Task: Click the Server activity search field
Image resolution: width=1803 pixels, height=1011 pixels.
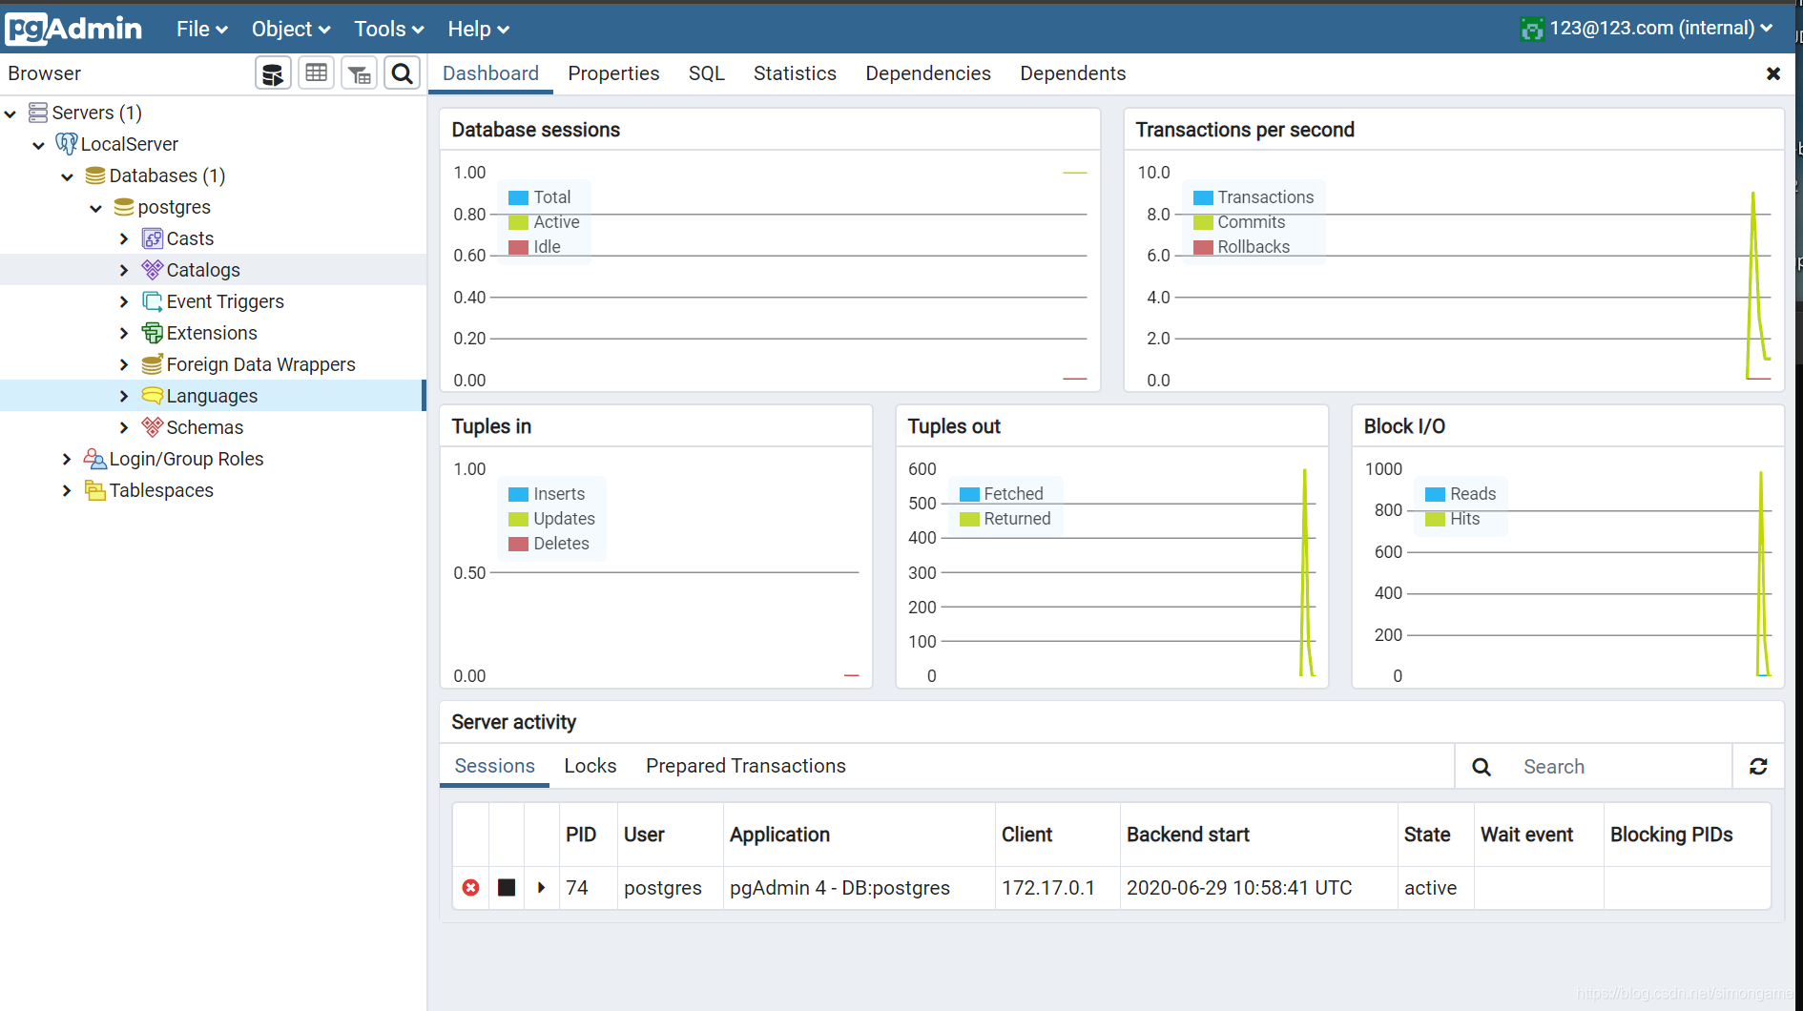Action: point(1622,767)
